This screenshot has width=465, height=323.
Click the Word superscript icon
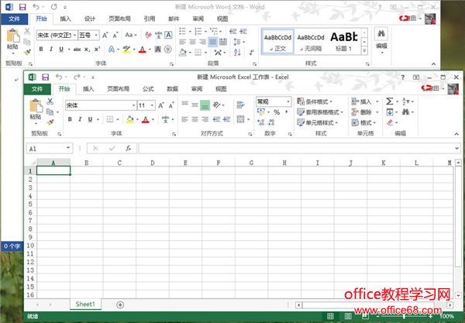click(97, 50)
